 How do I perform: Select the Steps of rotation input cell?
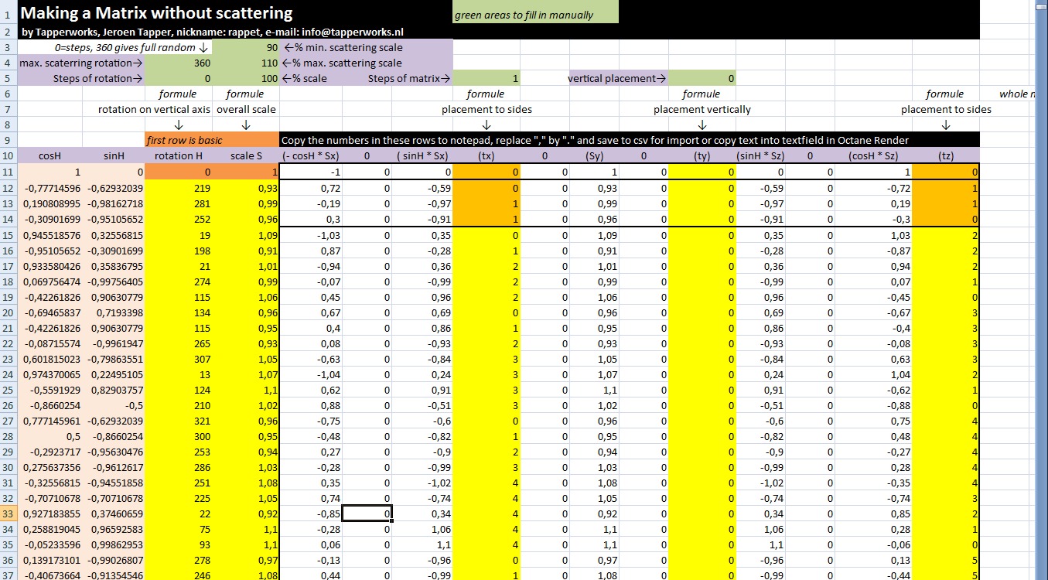tap(178, 78)
